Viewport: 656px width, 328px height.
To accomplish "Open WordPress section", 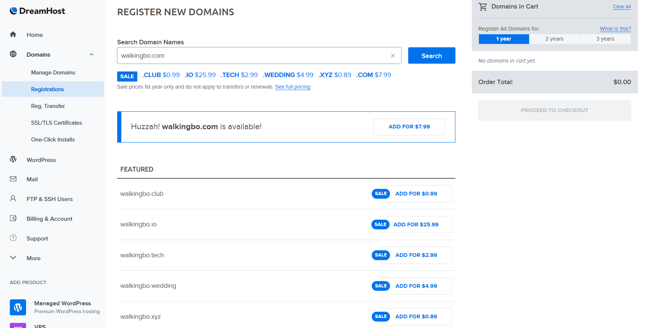I will pos(41,160).
